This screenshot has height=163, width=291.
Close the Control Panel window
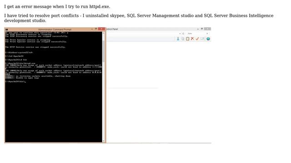(207, 29)
